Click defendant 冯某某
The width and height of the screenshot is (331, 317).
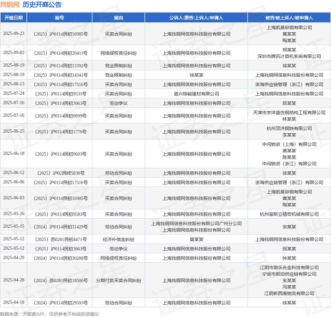tap(289, 287)
